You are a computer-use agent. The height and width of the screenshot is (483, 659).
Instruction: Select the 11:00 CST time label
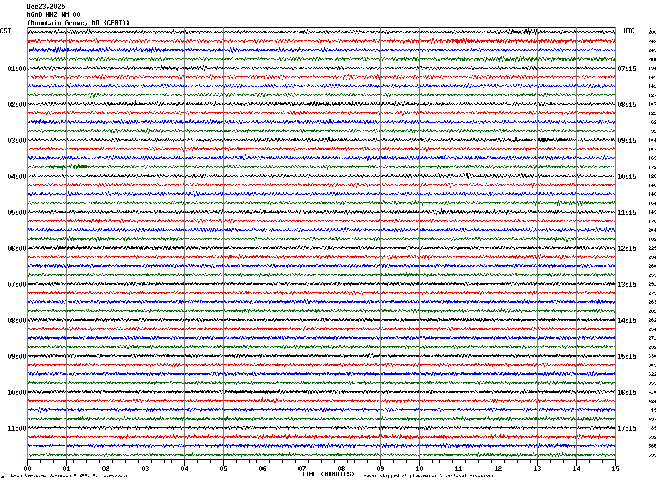pos(17,428)
